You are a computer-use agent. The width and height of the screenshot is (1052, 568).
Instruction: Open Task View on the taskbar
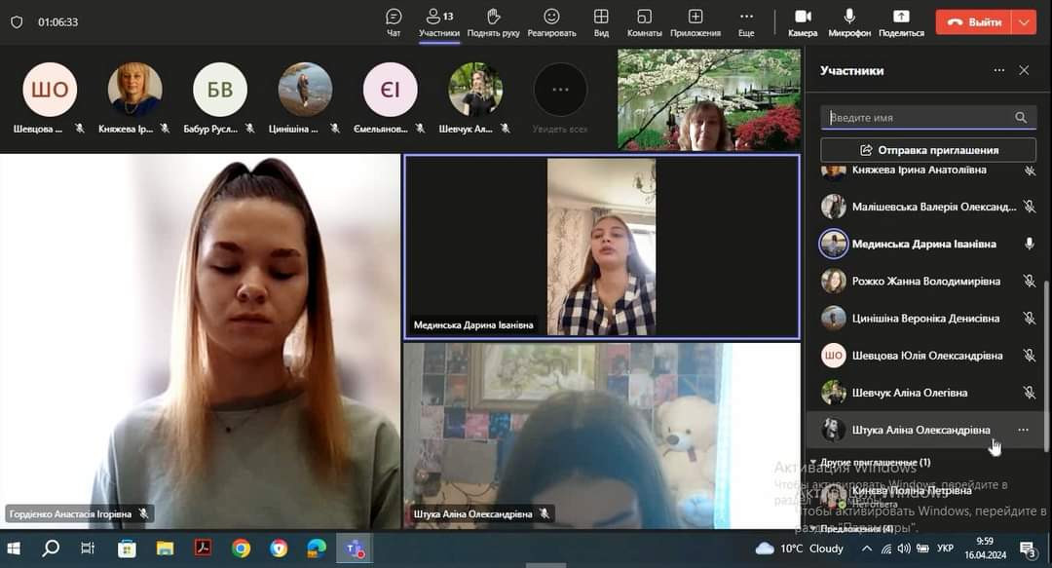[x=88, y=549]
